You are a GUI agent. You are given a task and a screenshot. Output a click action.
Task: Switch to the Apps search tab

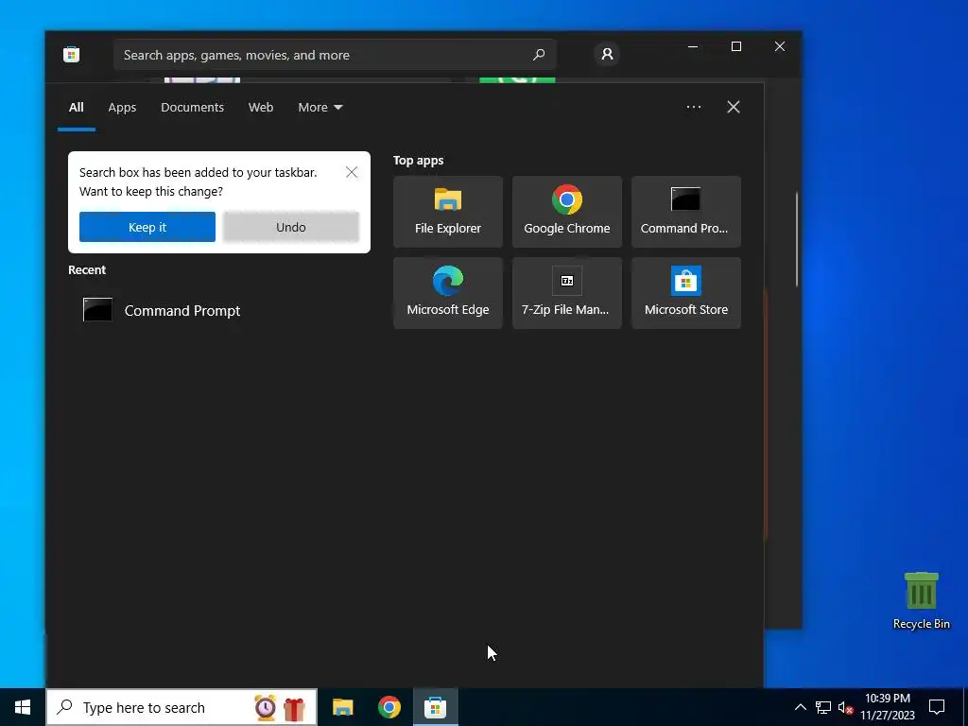(x=122, y=108)
